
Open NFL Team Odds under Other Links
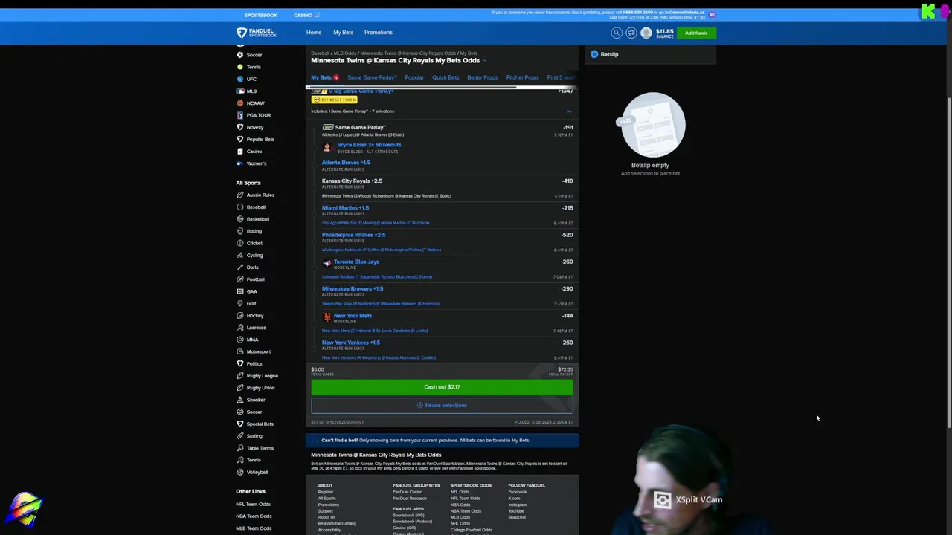click(254, 504)
